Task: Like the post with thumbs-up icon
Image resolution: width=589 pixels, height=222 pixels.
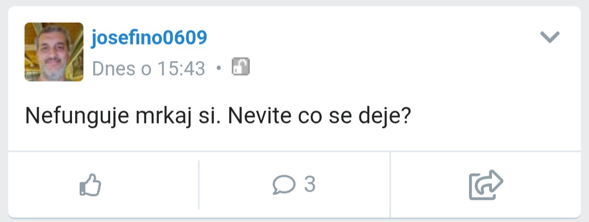Action: click(x=91, y=185)
